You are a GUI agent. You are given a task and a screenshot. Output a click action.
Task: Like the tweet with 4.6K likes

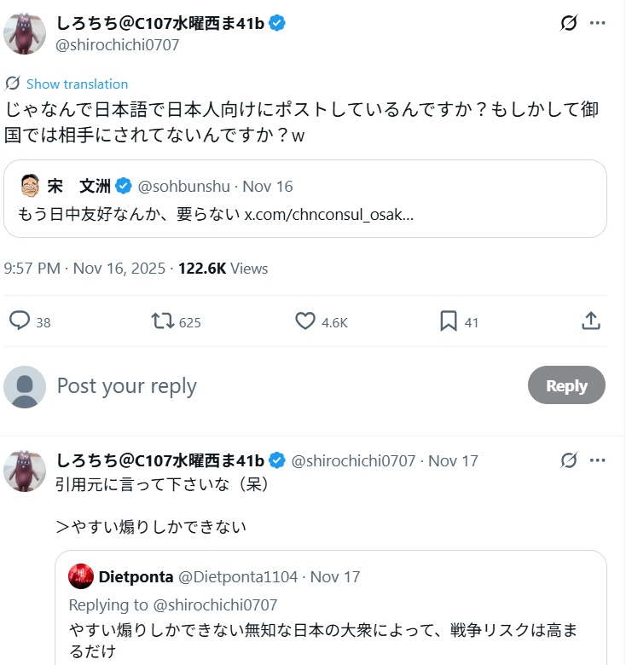pyautogui.click(x=305, y=321)
